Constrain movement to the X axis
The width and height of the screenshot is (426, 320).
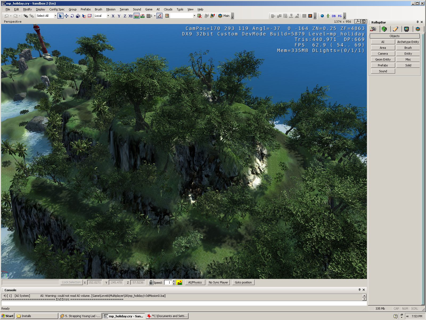click(113, 16)
